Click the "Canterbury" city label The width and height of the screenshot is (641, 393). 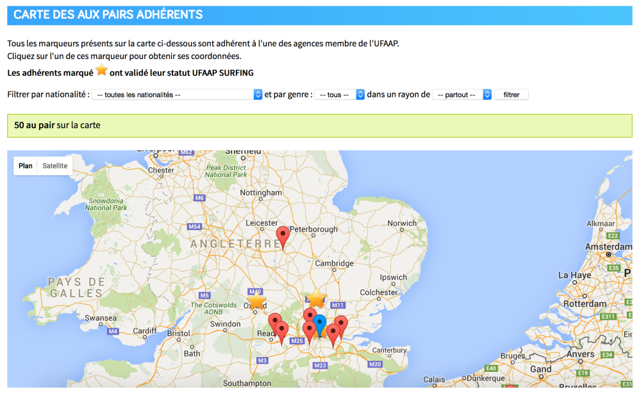[x=389, y=350]
